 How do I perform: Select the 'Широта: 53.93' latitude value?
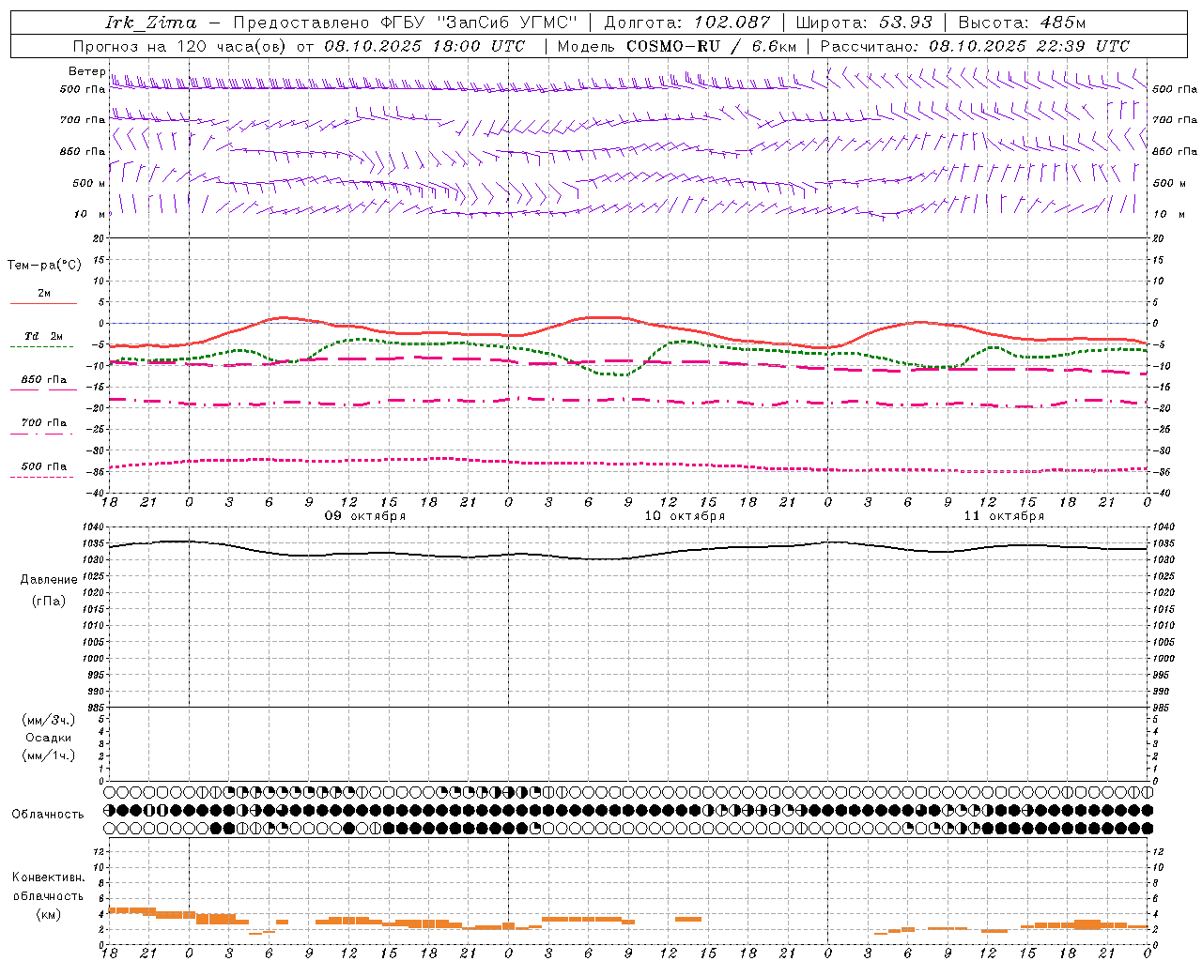pyautogui.click(x=865, y=23)
